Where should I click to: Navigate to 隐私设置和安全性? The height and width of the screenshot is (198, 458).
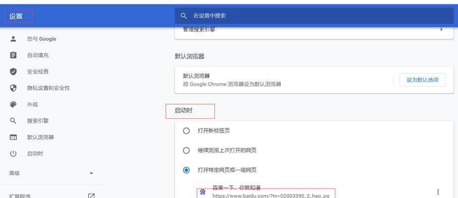coord(49,88)
